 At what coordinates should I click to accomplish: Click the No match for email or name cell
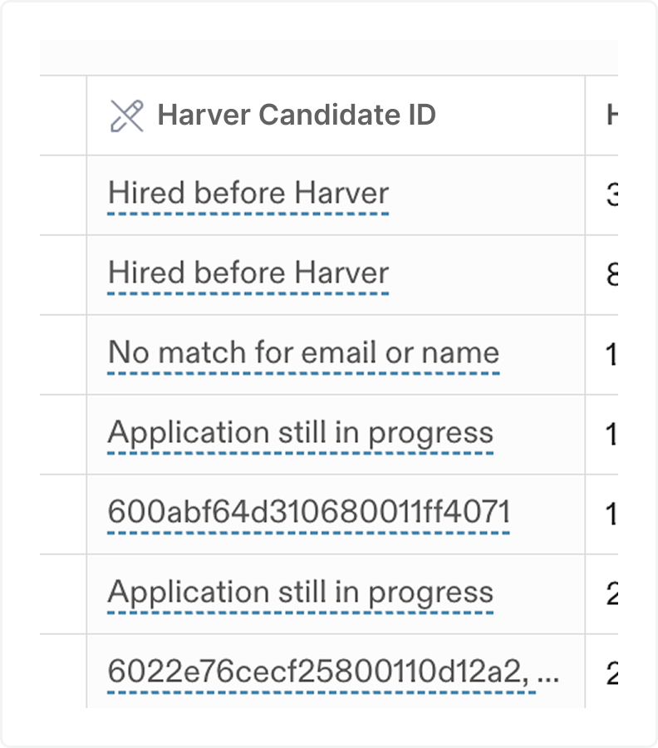click(x=302, y=354)
